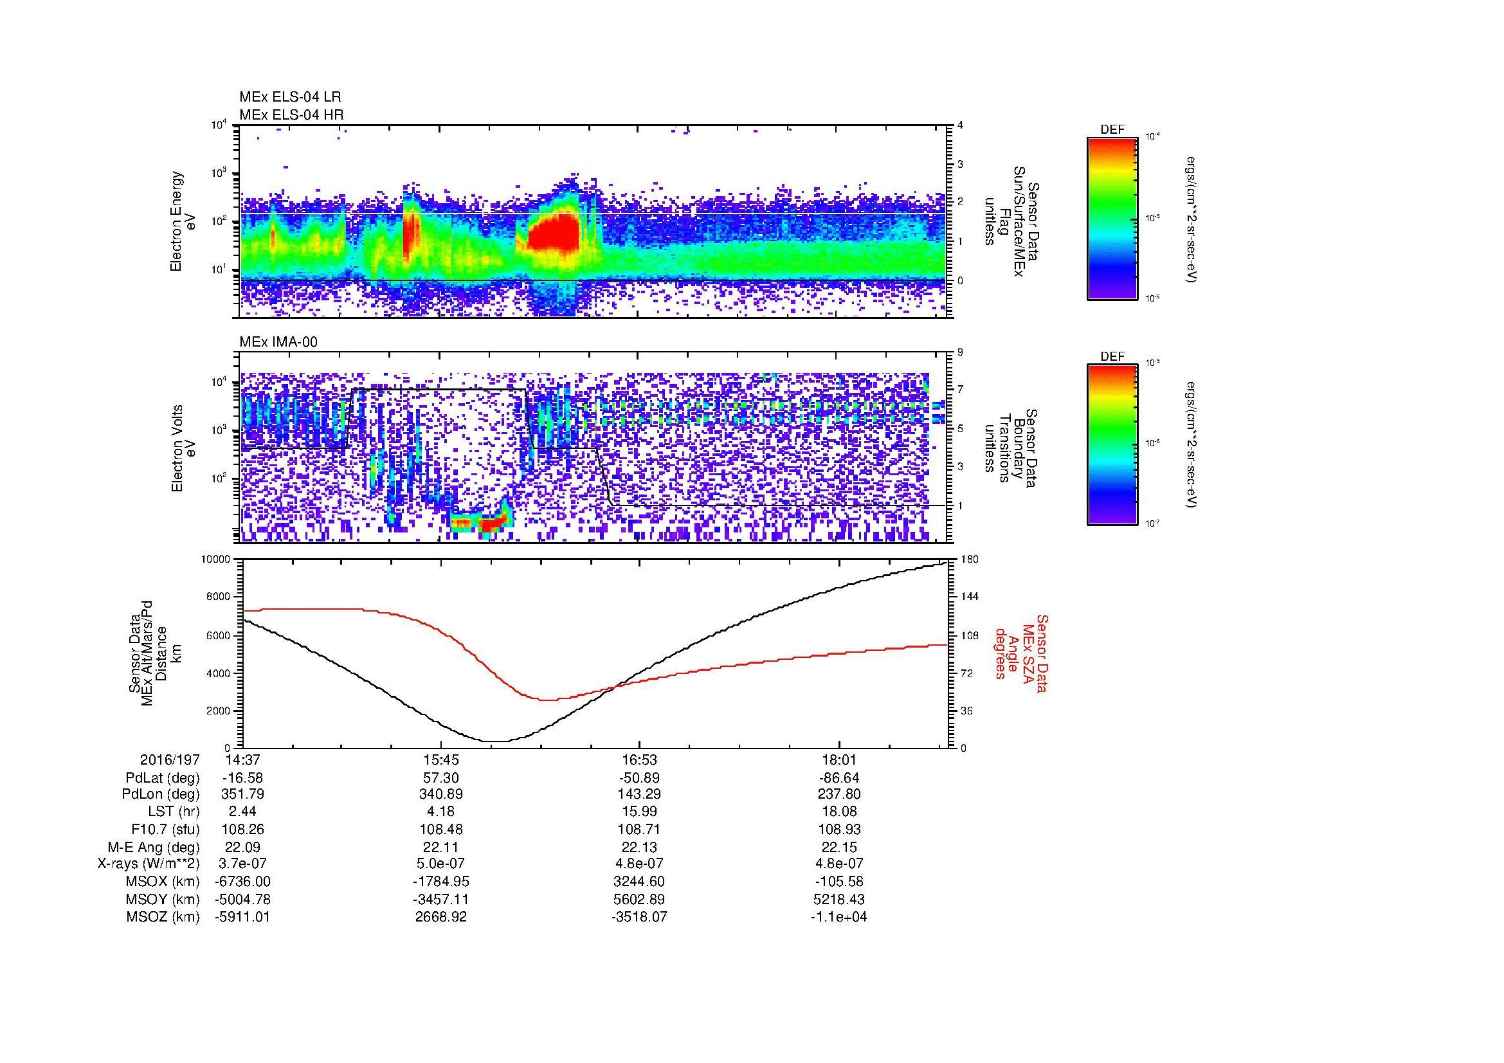Image resolution: width=1504 pixels, height=1063 pixels.
Task: Click the '16:53' time tick label
Action: click(639, 760)
